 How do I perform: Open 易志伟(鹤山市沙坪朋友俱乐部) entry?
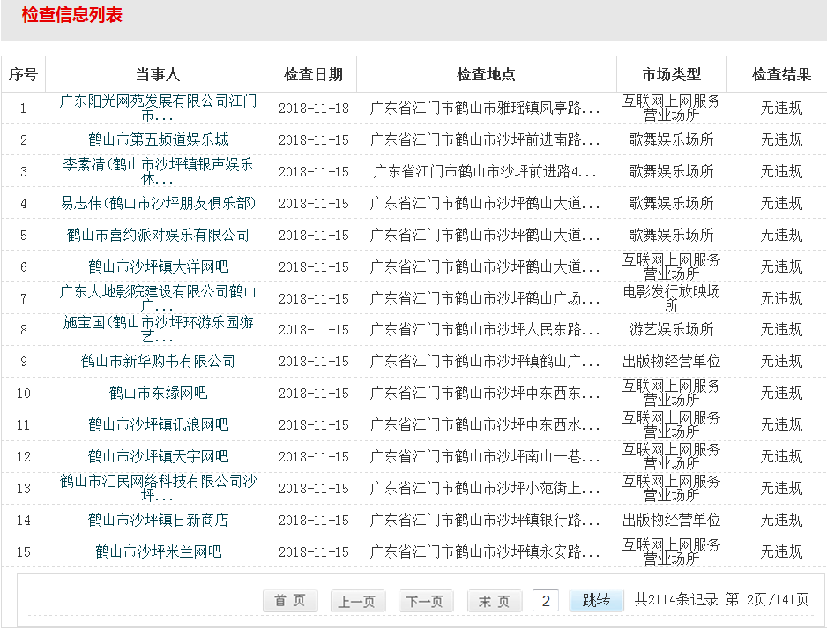158,203
